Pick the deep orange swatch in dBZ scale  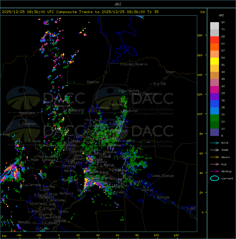tap(214, 47)
